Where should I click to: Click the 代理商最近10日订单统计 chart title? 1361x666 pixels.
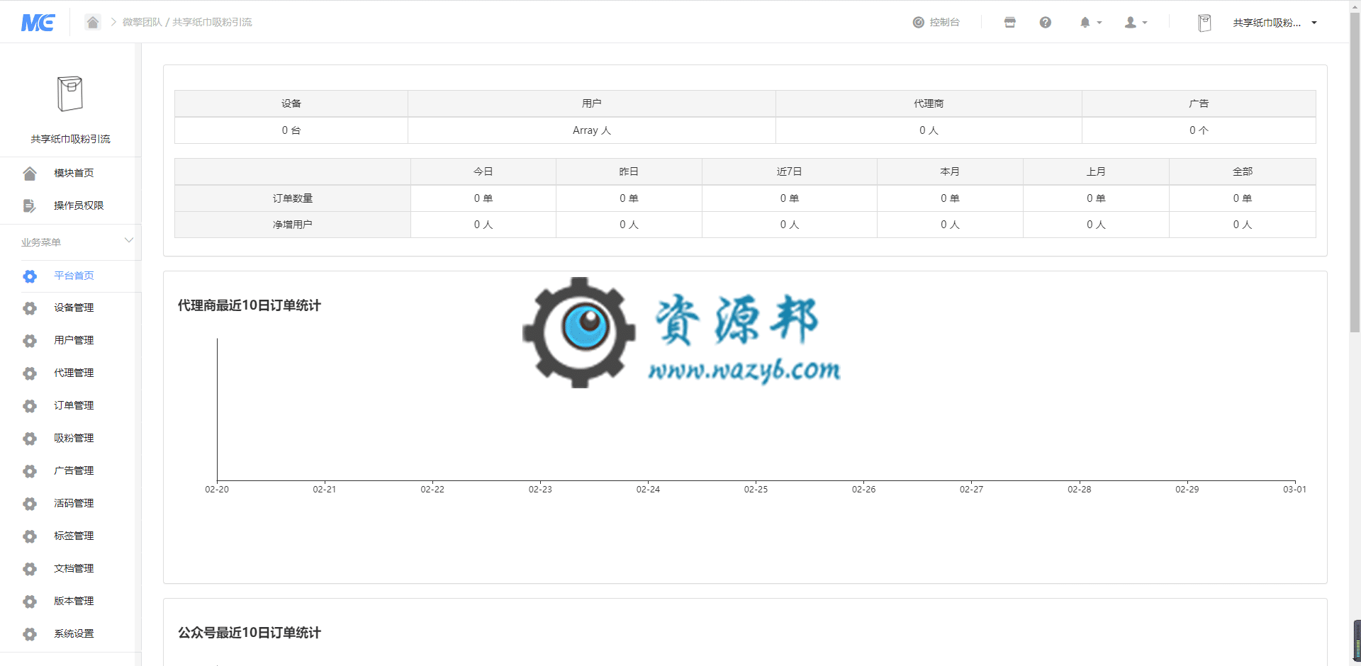click(250, 305)
